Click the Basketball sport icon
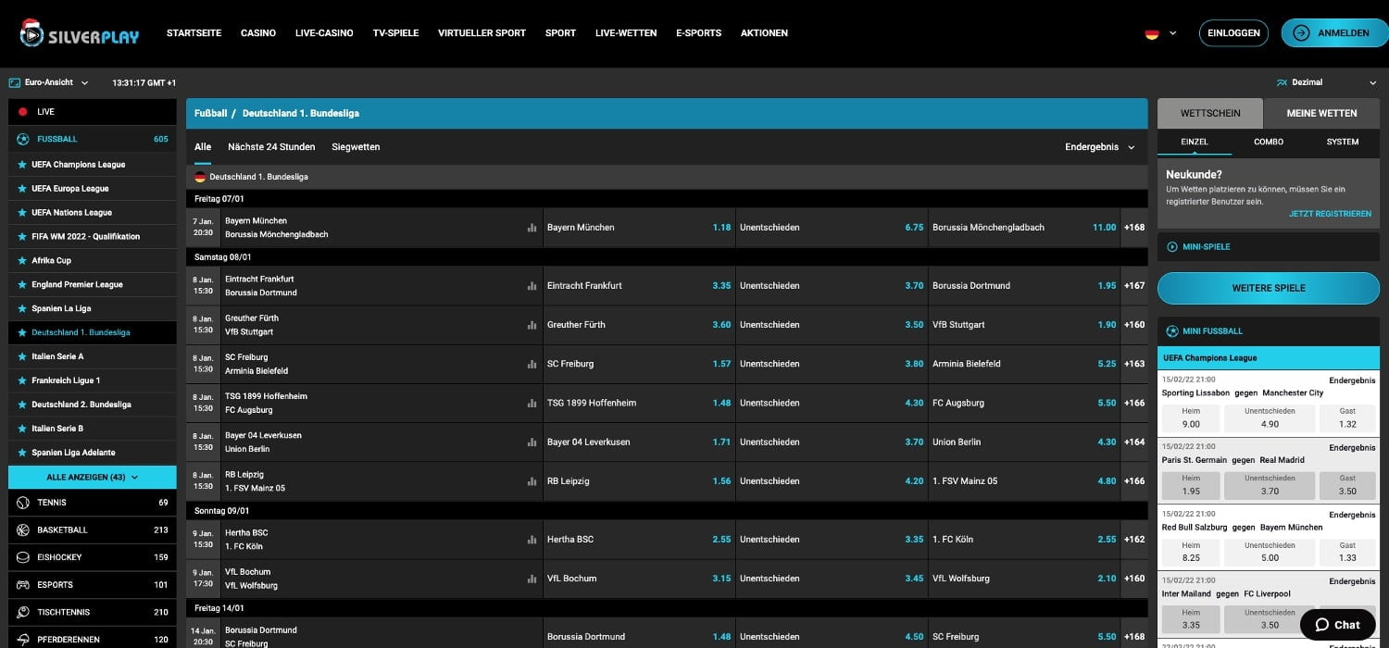The width and height of the screenshot is (1389, 648). pos(23,530)
